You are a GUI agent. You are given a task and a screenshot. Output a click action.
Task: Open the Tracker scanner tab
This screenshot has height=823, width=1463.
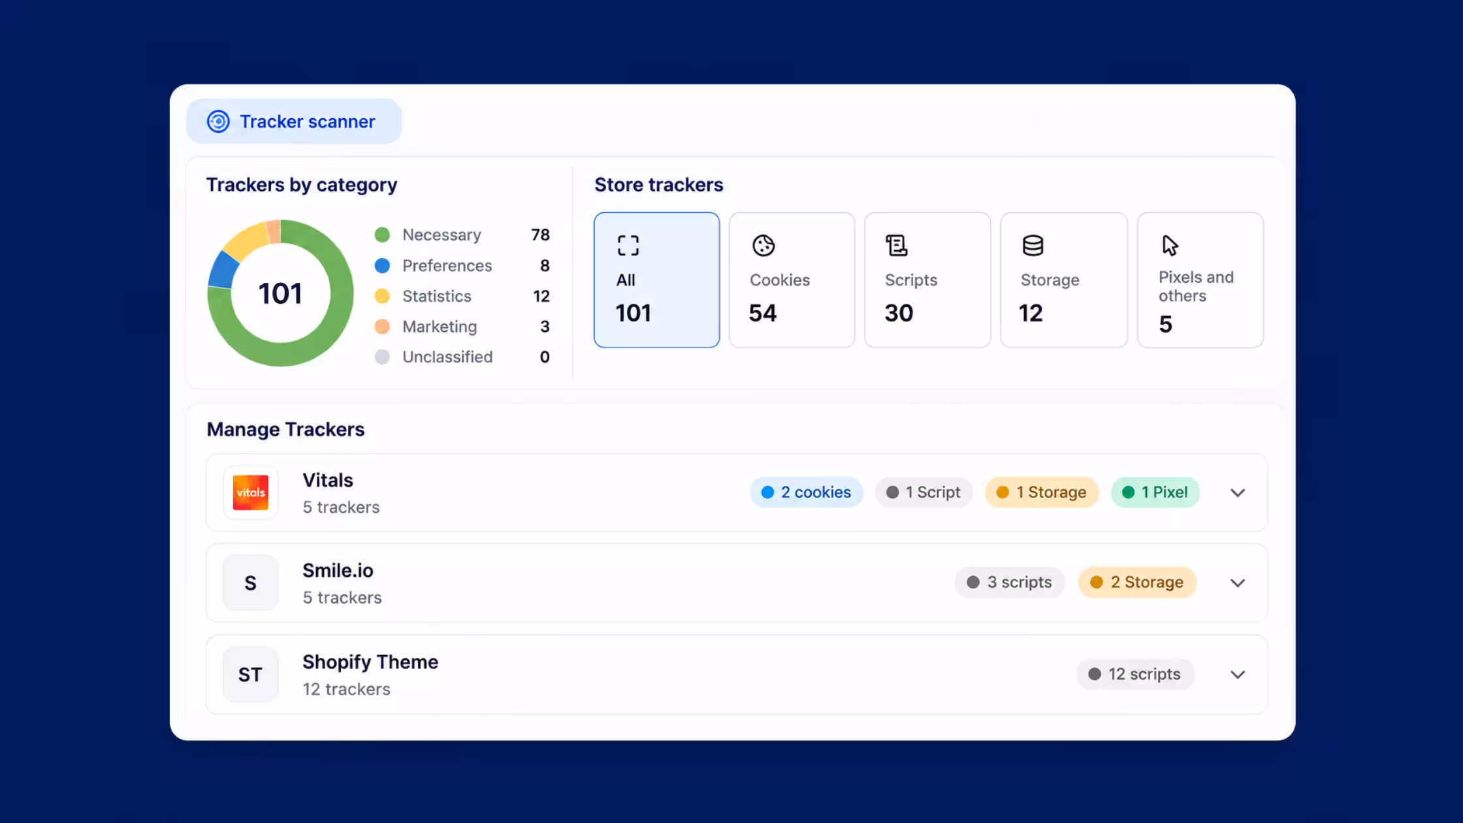click(x=294, y=121)
